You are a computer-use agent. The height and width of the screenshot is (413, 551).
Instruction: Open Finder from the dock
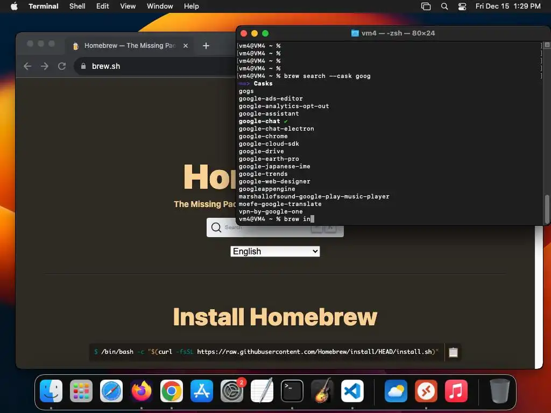51,391
